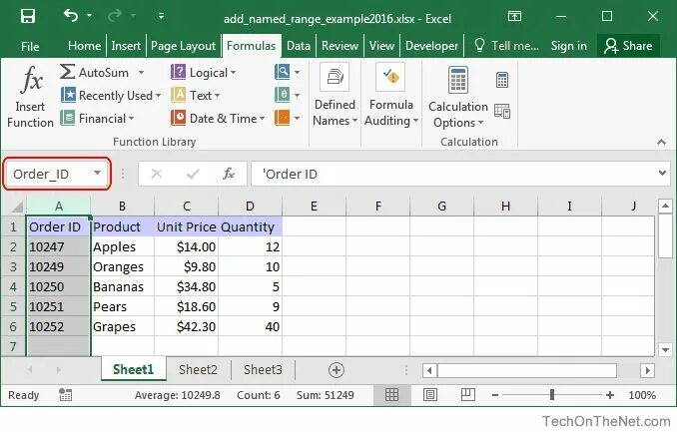Switch to the Home tab
The width and height of the screenshot is (677, 432).
pyautogui.click(x=84, y=46)
